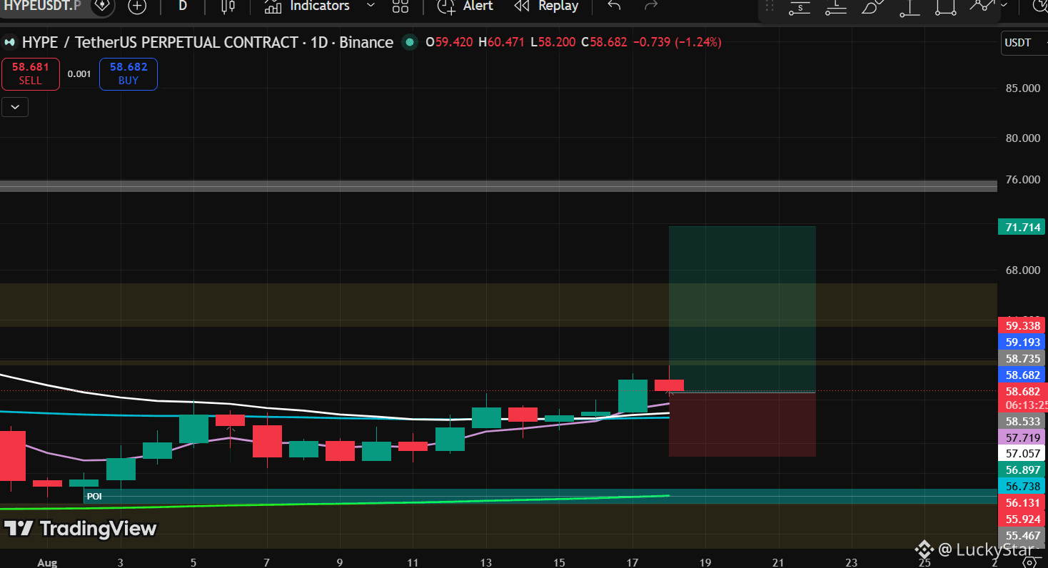This screenshot has height=568, width=1048.
Task: Expand the drawing toolbar dropdown chevron
Action: point(1004,5)
